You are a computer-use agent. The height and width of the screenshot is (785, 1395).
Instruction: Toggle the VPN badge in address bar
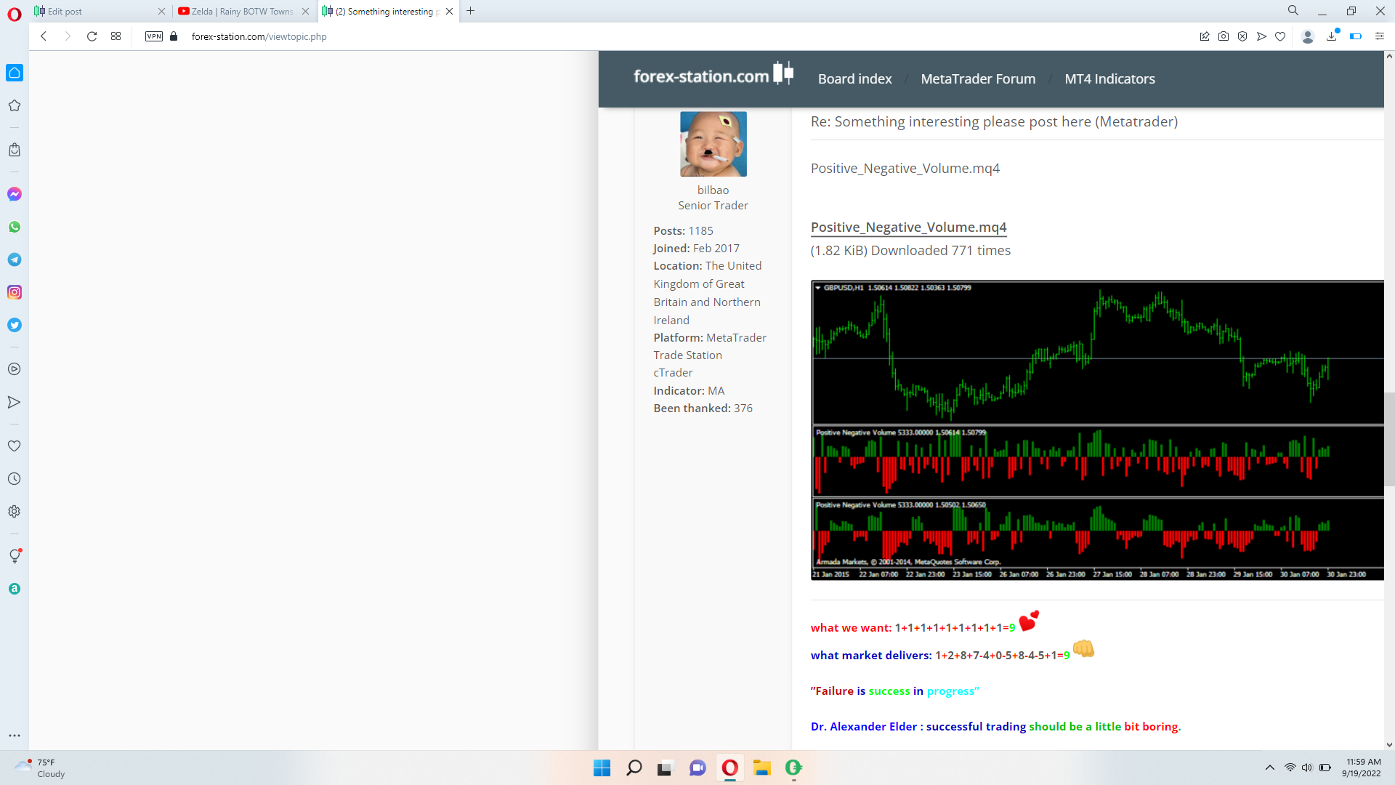(x=154, y=36)
